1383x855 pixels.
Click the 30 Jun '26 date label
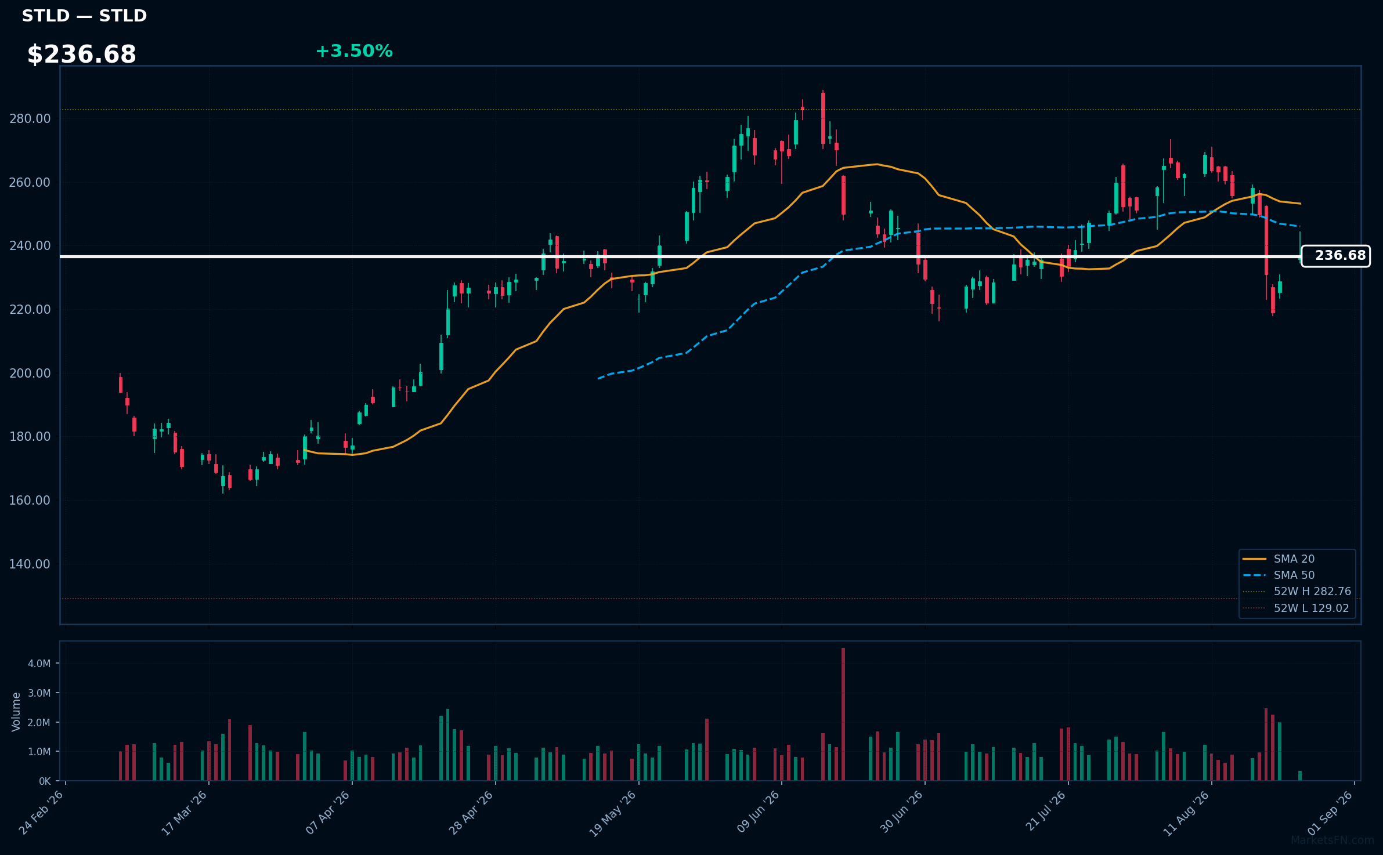(902, 813)
